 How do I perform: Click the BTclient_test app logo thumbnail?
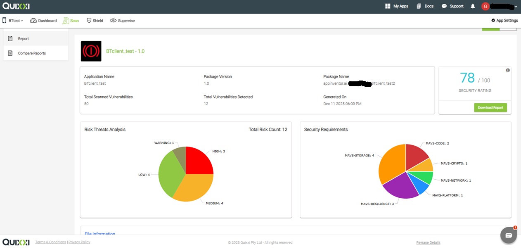[x=91, y=51]
